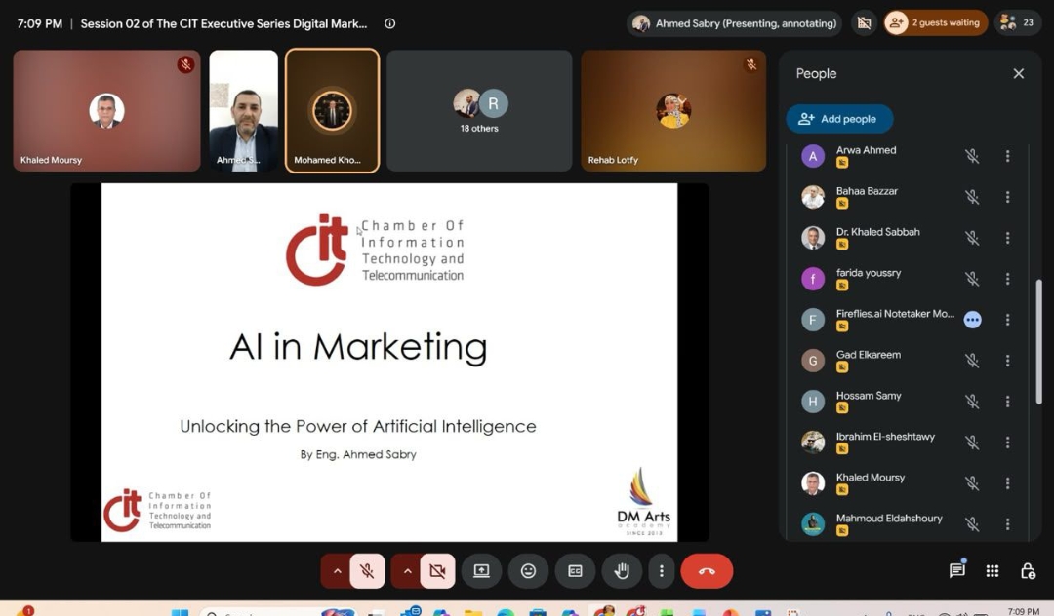This screenshot has height=616, width=1054.
Task: Open the emoji reactions button
Action: coord(528,571)
